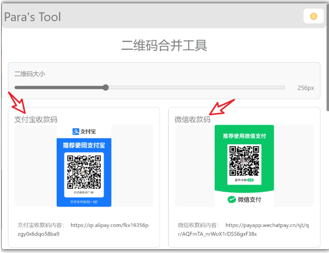
Task: Click the 二维码合并工具 page heading
Action: click(164, 45)
